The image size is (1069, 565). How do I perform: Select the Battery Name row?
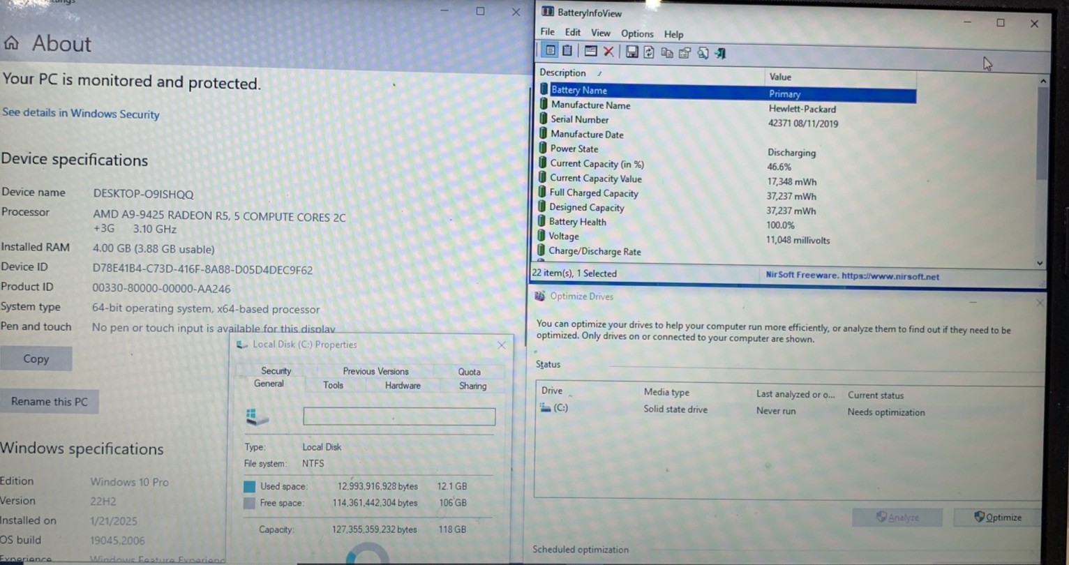click(x=727, y=91)
